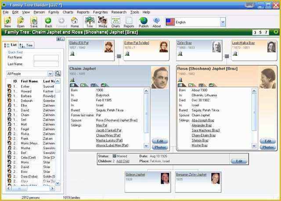This screenshot has height=201, width=281.
Task: Click the search magnifier icon in Quick Find
Action: pyautogui.click(x=58, y=73)
